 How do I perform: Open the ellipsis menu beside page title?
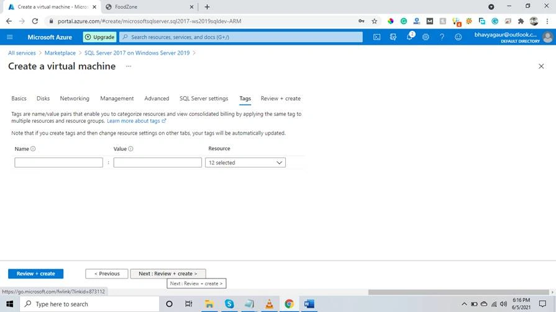pyautogui.click(x=129, y=66)
